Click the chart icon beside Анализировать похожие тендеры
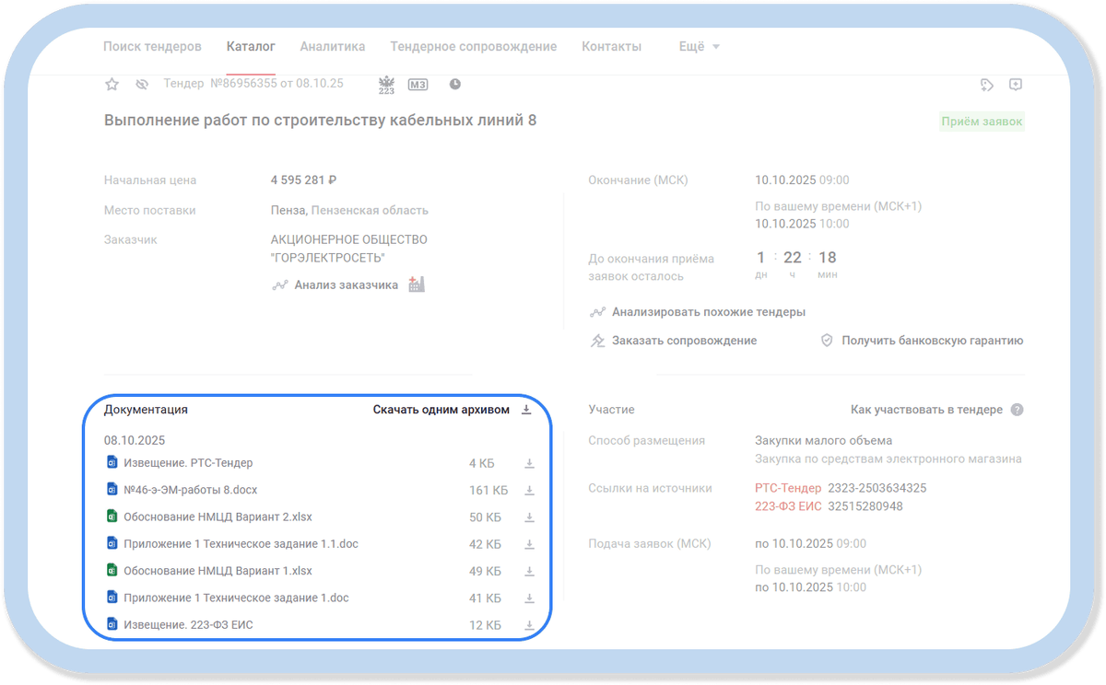Screen dimensions: 1106x685 pos(597,312)
